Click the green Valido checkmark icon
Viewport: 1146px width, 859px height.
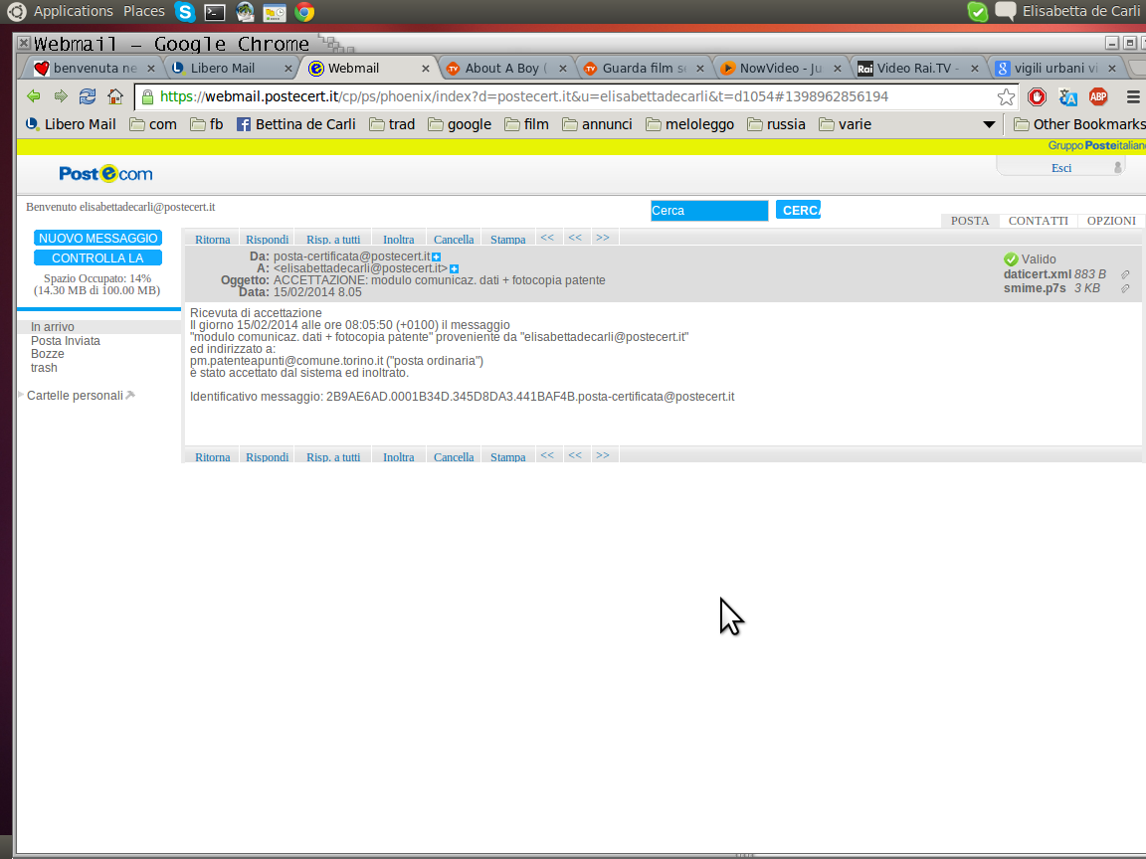[1012, 259]
